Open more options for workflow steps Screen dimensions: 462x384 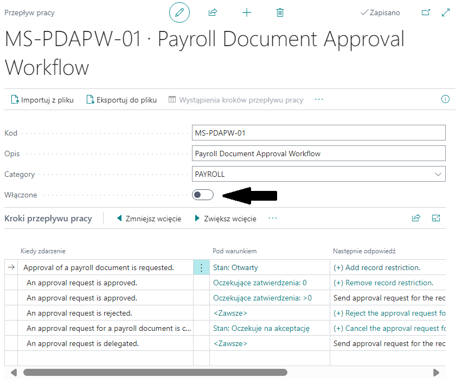pos(273,219)
